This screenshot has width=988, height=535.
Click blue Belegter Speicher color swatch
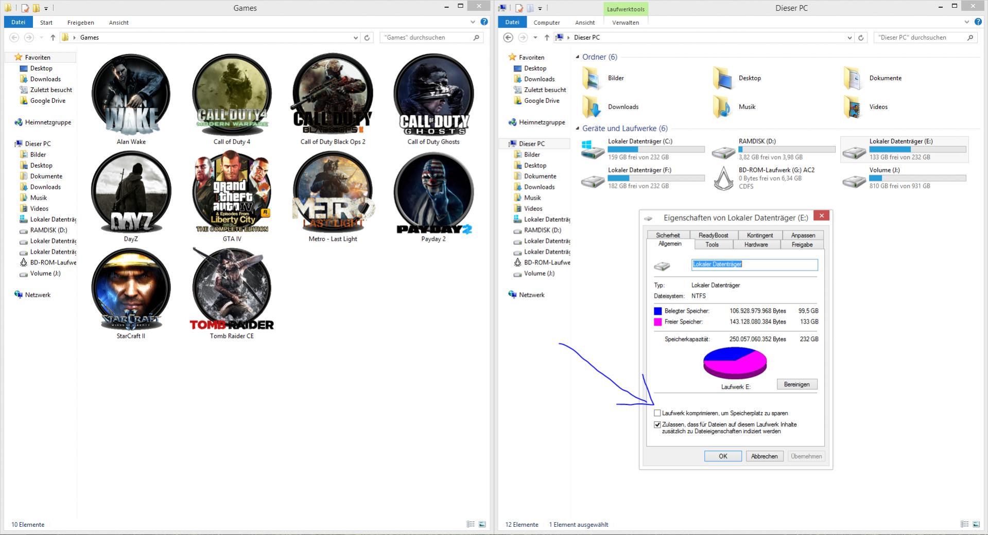click(657, 311)
